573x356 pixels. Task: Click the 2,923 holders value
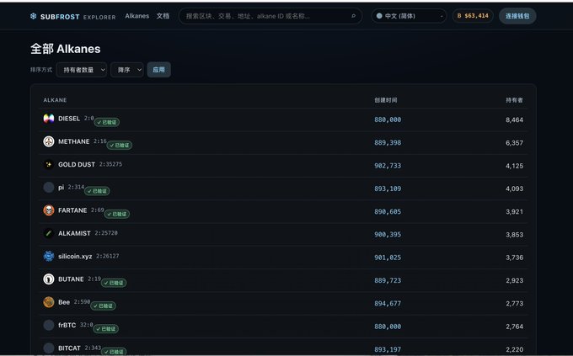click(515, 280)
